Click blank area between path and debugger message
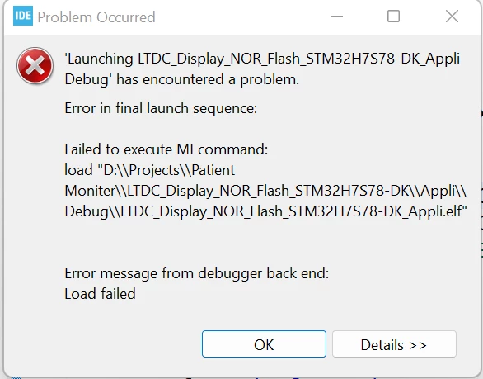This screenshot has width=483, height=379. [265, 242]
